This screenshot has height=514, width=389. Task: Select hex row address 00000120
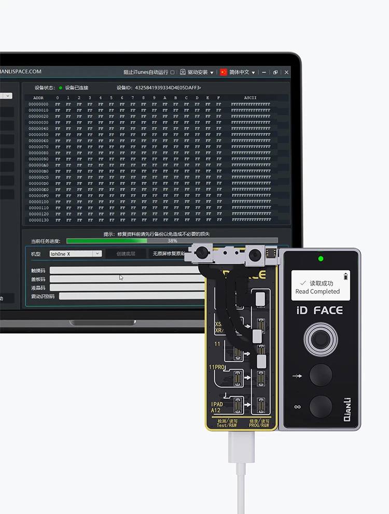click(x=38, y=214)
